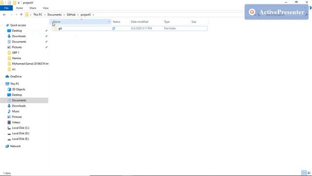The width and height of the screenshot is (312, 176).
Task: Select This PC in address bar
Action: 38,15
